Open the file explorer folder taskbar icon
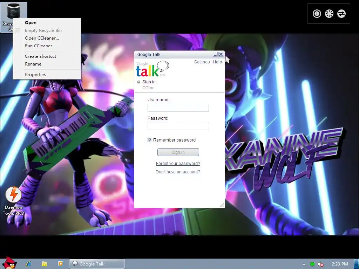This screenshot has height=269, width=359. (x=45, y=264)
